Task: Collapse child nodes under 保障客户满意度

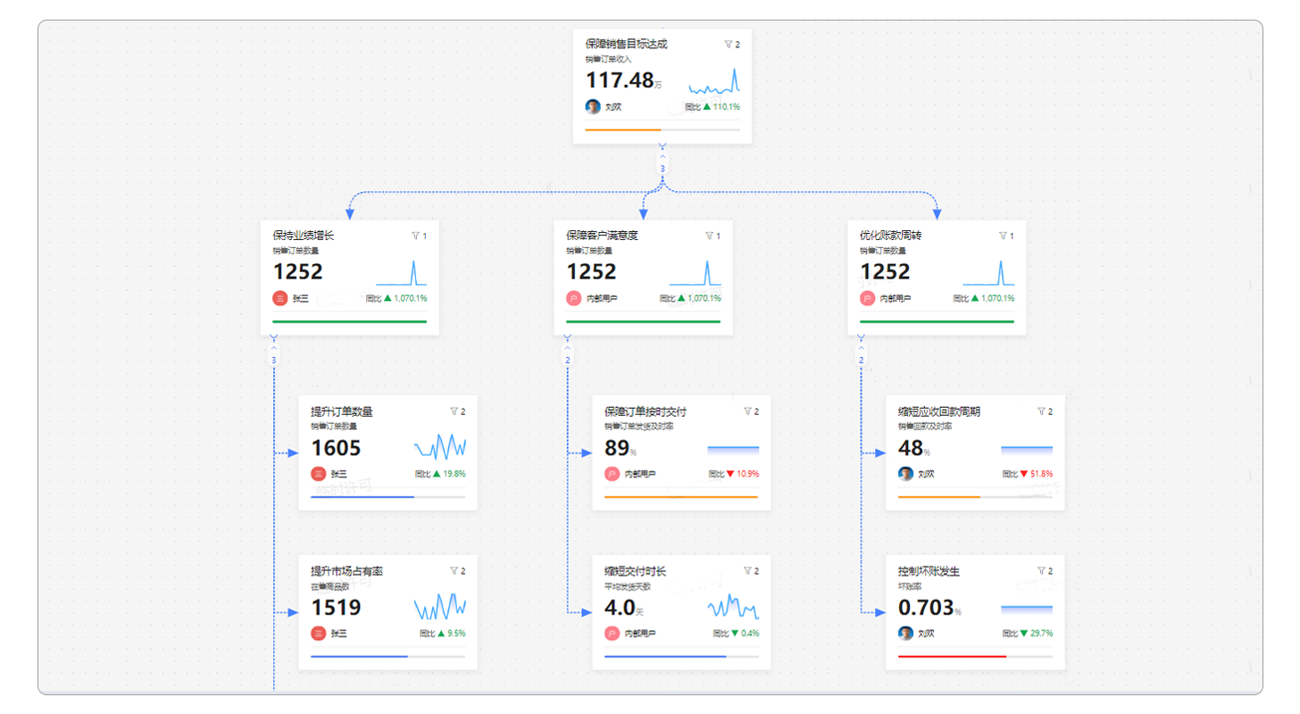Action: 567,350
